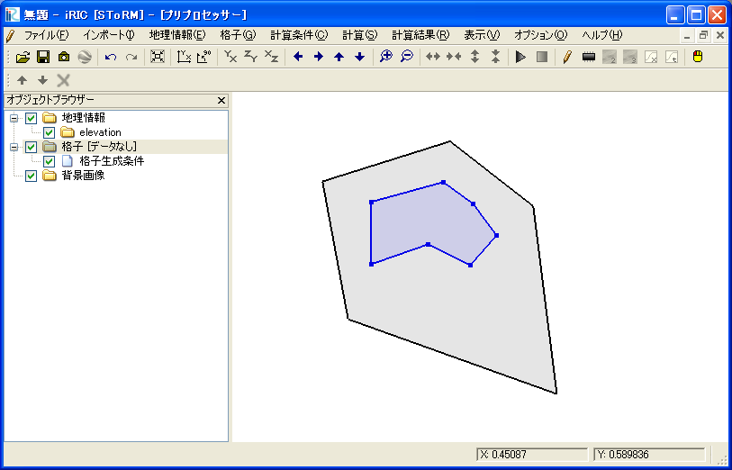Viewport: 732px width, 470px height.
Task: Collapse the 格子 tree node
Action: (x=14, y=147)
